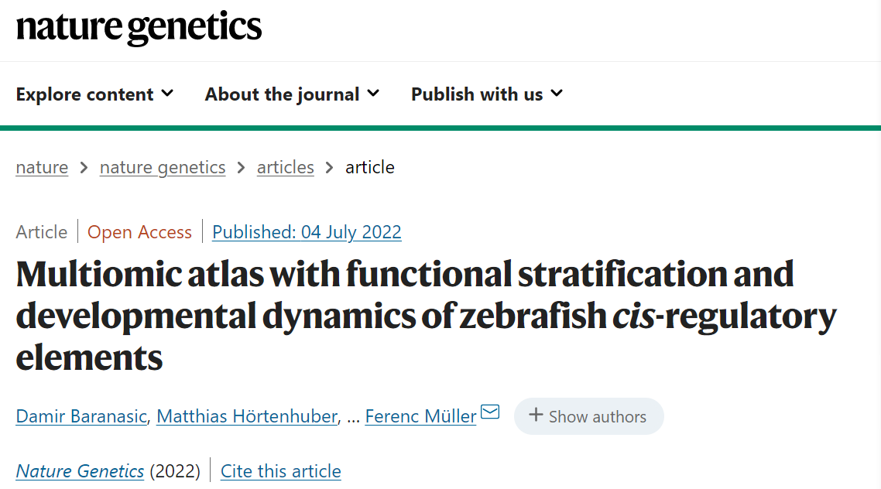Open the About the journal dropdown arrow
The image size is (881, 489).
(x=373, y=94)
